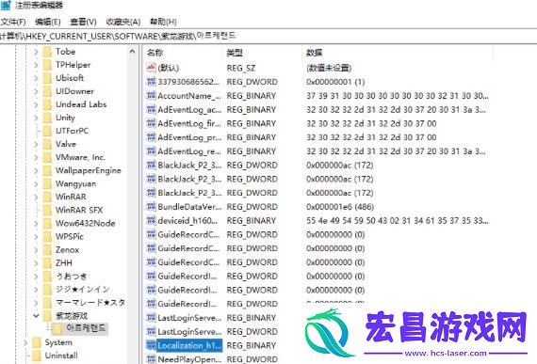Screen dimensions: 537x364
Task: Expand the Wow6432Node key
Action: click(x=36, y=224)
